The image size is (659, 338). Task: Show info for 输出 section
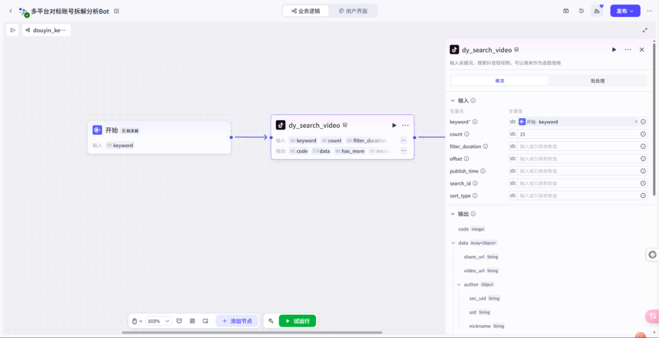pyautogui.click(x=474, y=214)
